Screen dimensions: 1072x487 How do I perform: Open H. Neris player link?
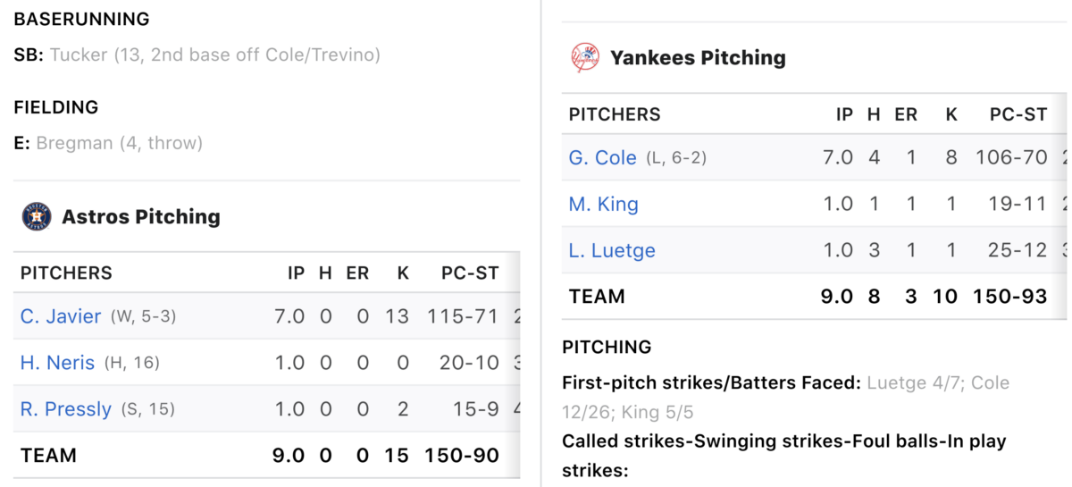click(57, 363)
